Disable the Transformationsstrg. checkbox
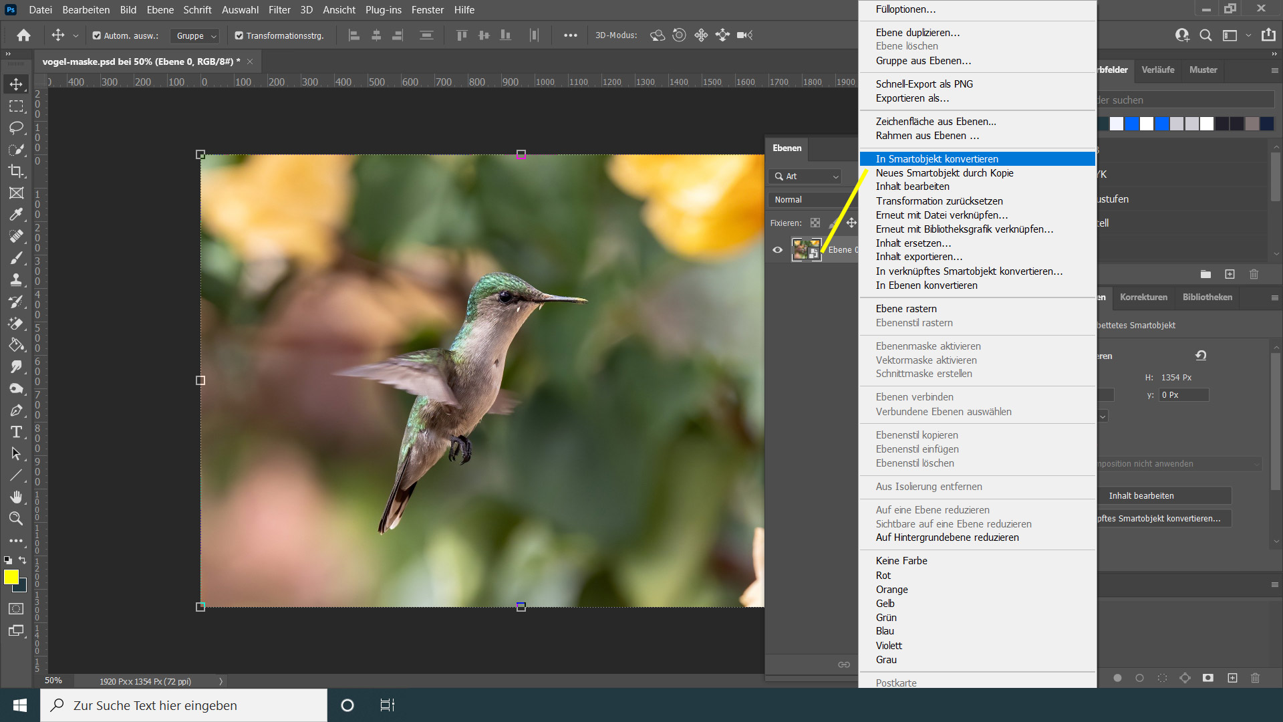The image size is (1283, 722). pyautogui.click(x=239, y=36)
